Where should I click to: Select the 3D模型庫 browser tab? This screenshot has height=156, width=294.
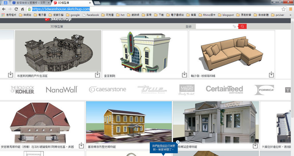click(x=71, y=3)
